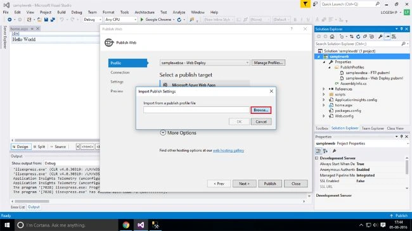Image resolution: width=412 pixels, height=231 pixels.
Task: Collapse the PublishProfiles folder node
Action: (330, 68)
